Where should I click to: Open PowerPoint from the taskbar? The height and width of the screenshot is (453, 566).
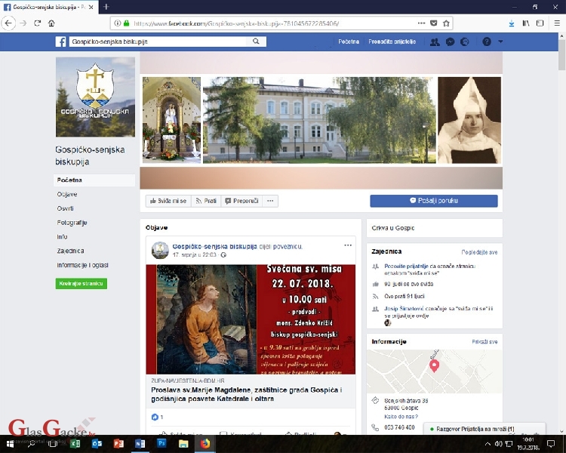(x=118, y=444)
